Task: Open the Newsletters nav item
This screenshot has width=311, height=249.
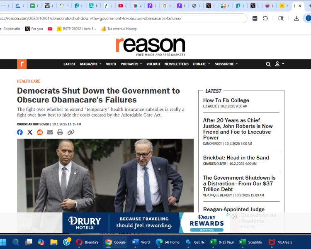Action: tap(176, 64)
